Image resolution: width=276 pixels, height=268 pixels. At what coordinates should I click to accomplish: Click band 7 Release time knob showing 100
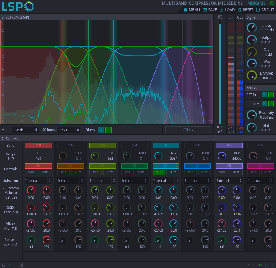(236, 240)
